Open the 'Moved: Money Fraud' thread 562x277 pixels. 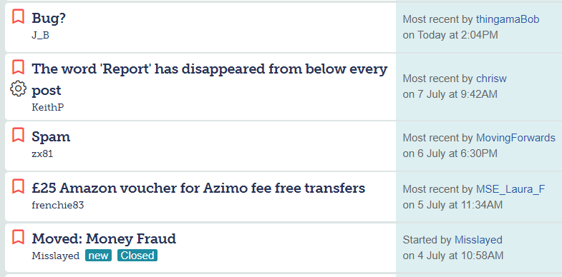pos(104,238)
